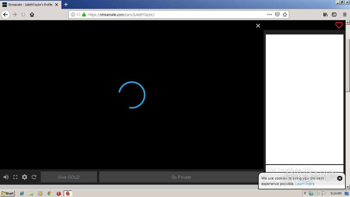Open page actions three-dot menu
350x197 pixels.
pos(270,15)
